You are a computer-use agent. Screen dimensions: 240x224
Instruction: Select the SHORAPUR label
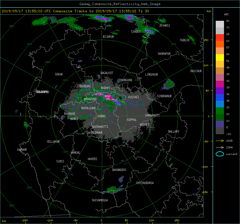[164, 54]
